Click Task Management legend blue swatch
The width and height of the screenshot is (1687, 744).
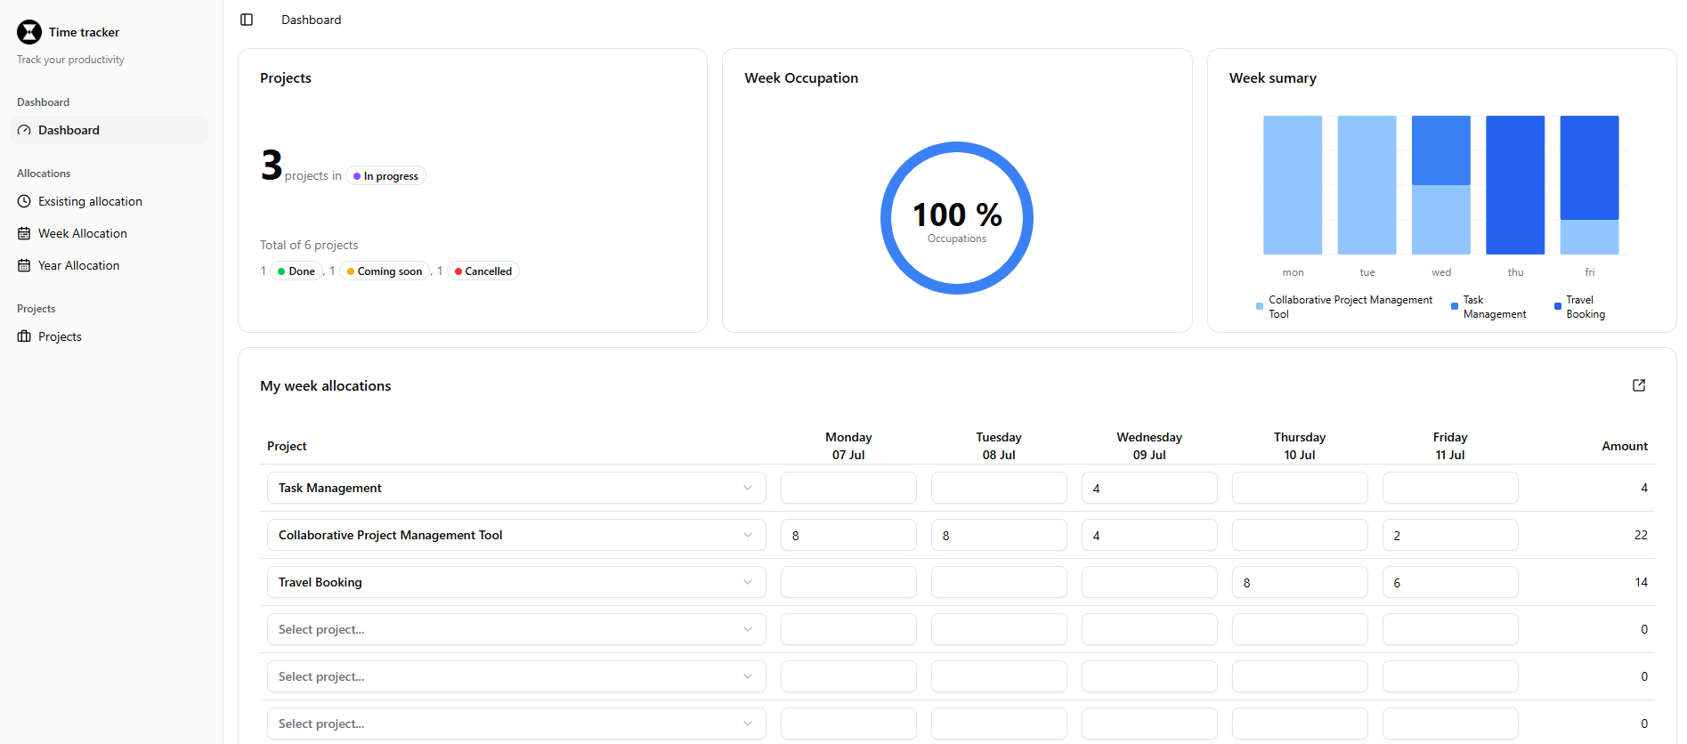tap(1455, 306)
